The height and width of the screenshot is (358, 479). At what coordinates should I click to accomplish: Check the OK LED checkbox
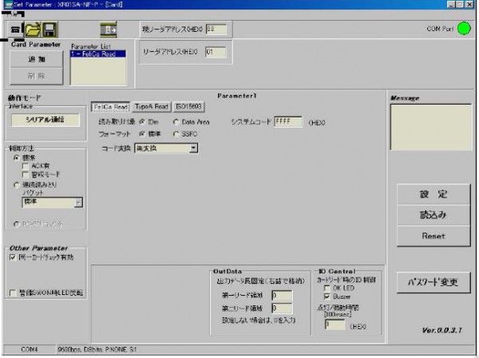coord(326,288)
